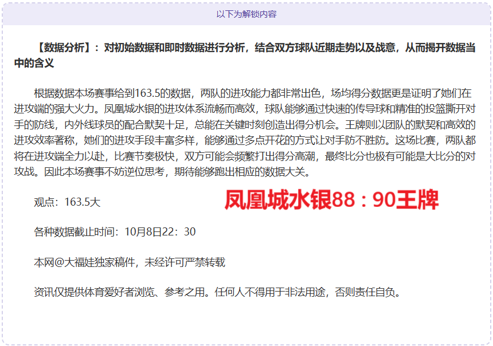Click the "各种数据截止时间" label
The height and width of the screenshot is (346, 493).
pyautogui.click(x=76, y=232)
